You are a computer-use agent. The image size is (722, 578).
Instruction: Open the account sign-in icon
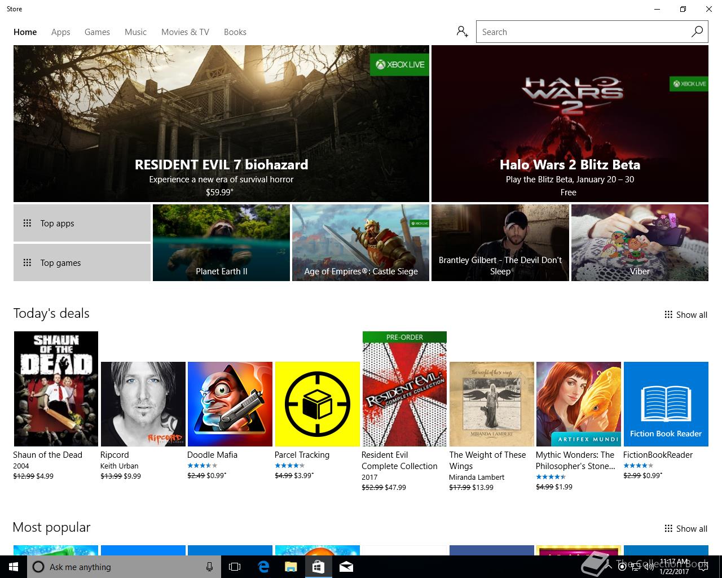463,32
